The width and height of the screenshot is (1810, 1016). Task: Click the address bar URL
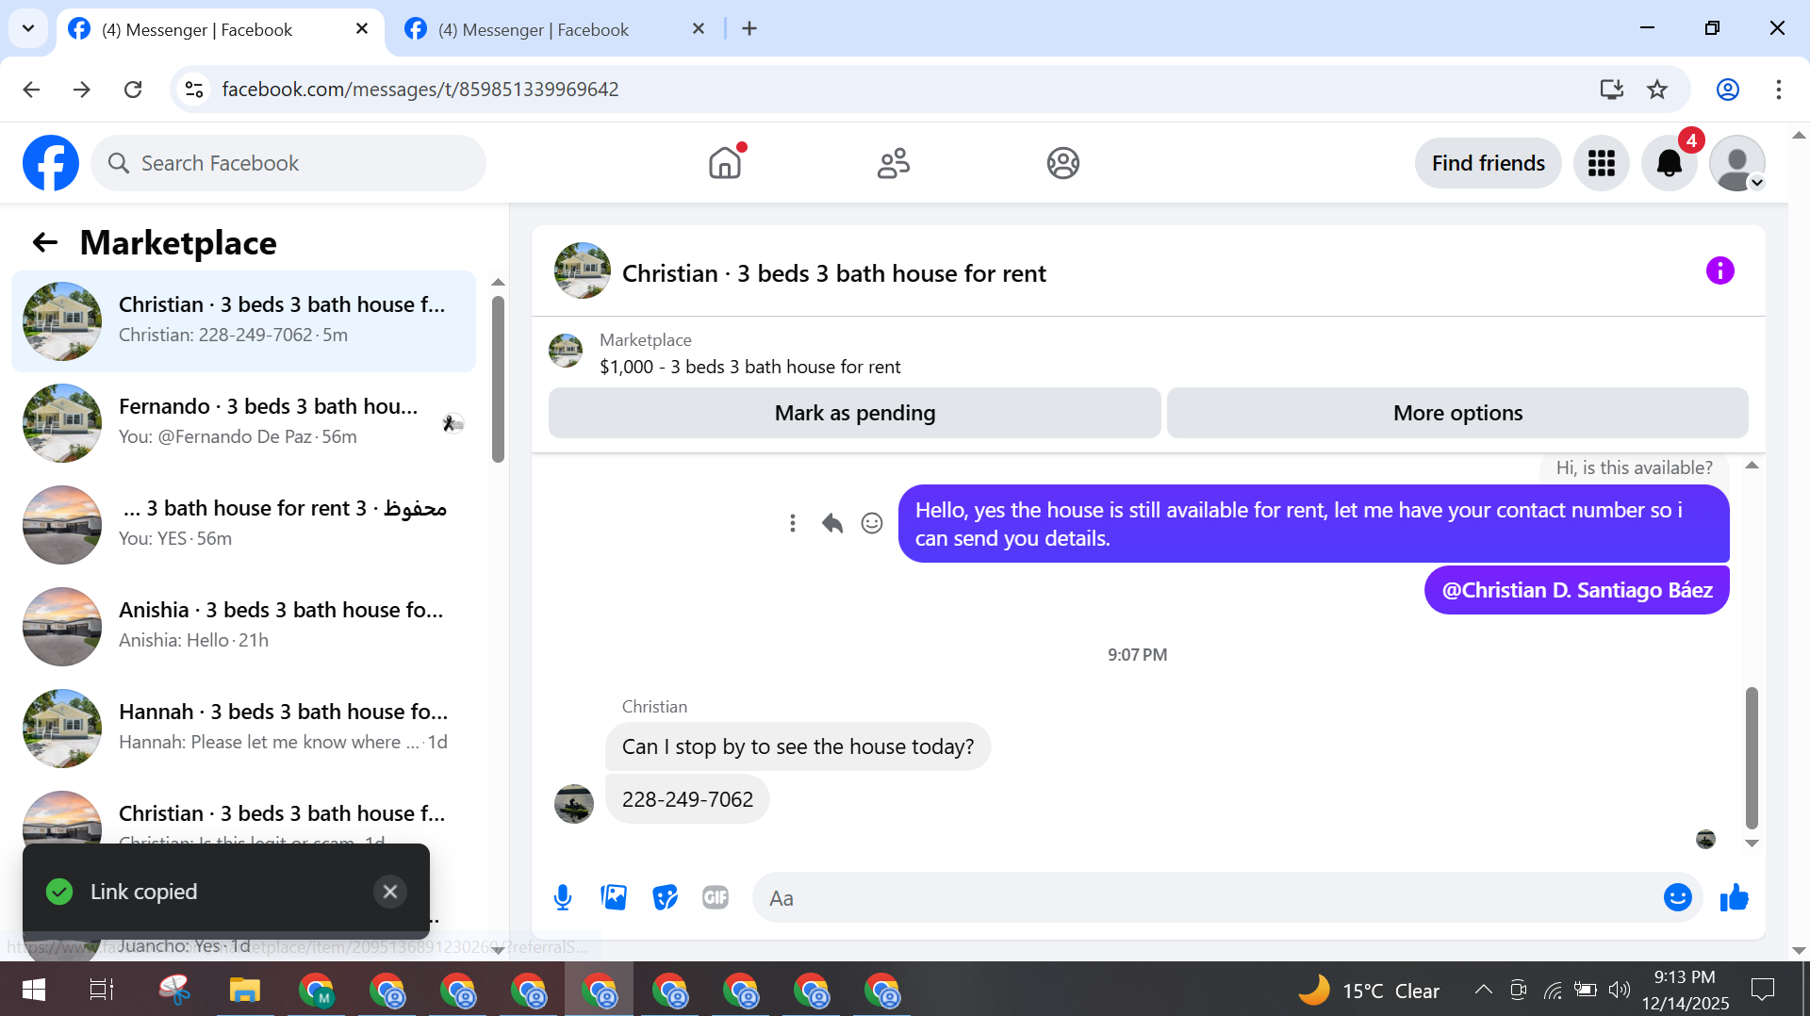pyautogui.click(x=420, y=89)
